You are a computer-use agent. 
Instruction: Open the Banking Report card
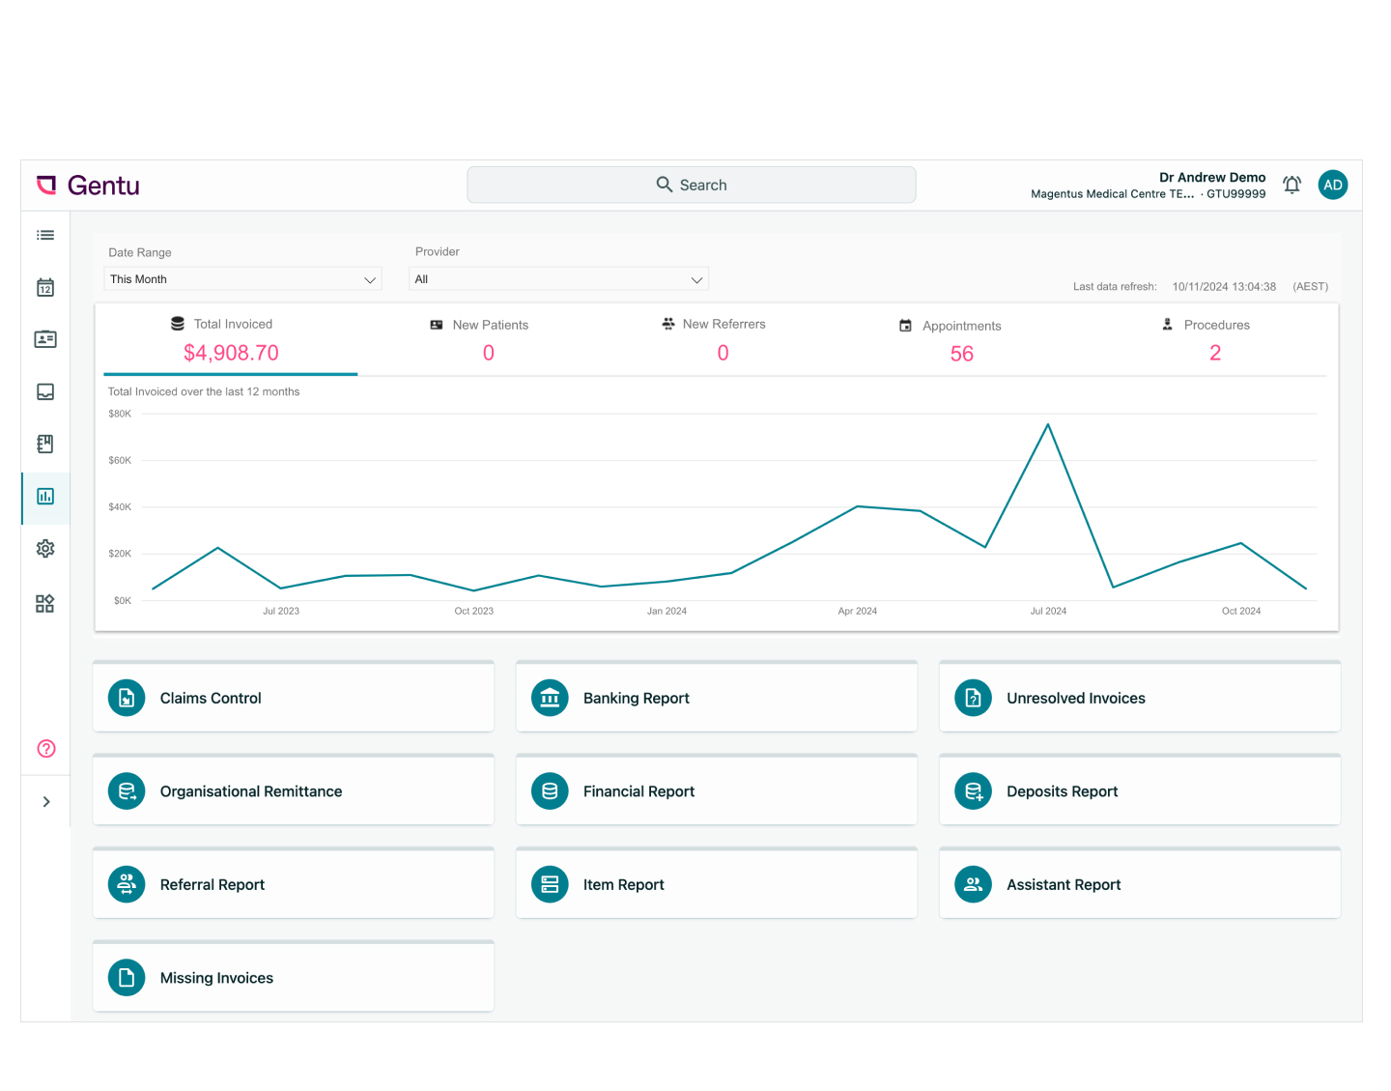coord(716,698)
